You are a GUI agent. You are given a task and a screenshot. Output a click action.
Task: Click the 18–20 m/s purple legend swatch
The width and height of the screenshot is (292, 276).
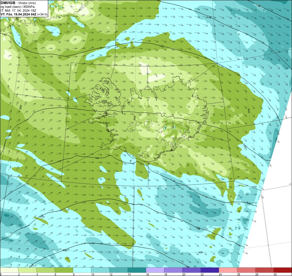coord(173,270)
